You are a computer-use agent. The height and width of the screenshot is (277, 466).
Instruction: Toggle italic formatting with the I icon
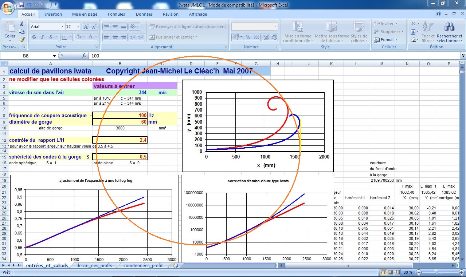(x=42, y=37)
